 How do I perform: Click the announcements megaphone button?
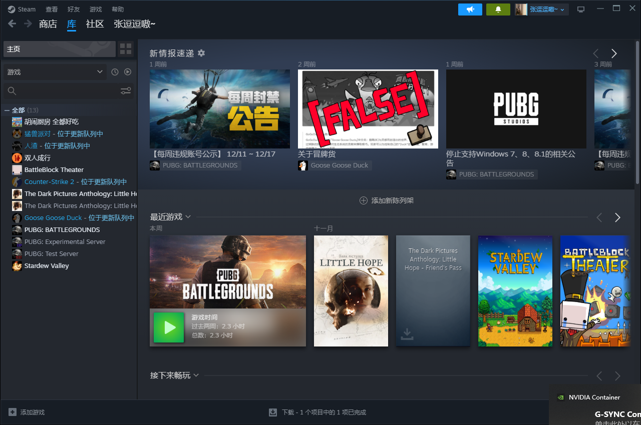(x=470, y=9)
